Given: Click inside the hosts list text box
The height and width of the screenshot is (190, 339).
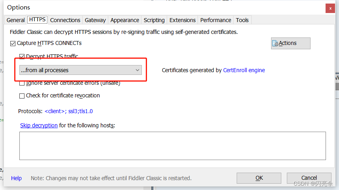Looking at the screenshot, I should coord(172,146).
